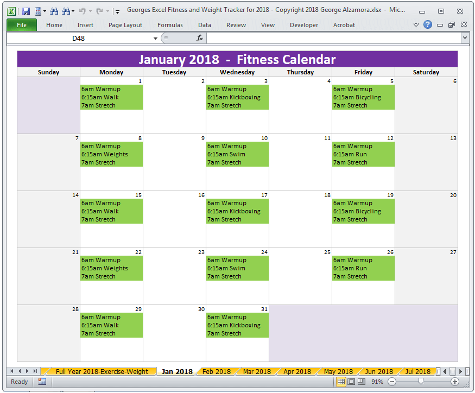Click the zoom out minus button
The image size is (475, 393).
392,382
